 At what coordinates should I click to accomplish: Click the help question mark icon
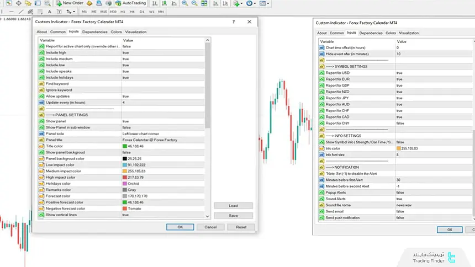233,22
